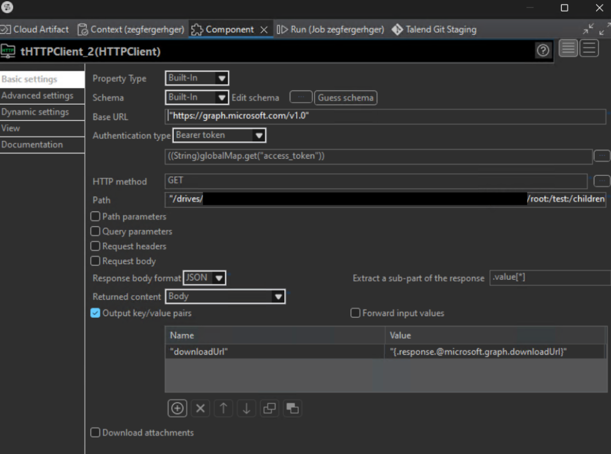Click the Guess schema button
This screenshot has width=611, height=454.
(346, 98)
